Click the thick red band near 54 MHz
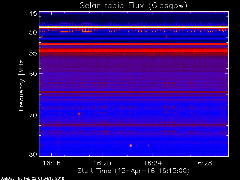The image size is (240, 180). coord(134,50)
